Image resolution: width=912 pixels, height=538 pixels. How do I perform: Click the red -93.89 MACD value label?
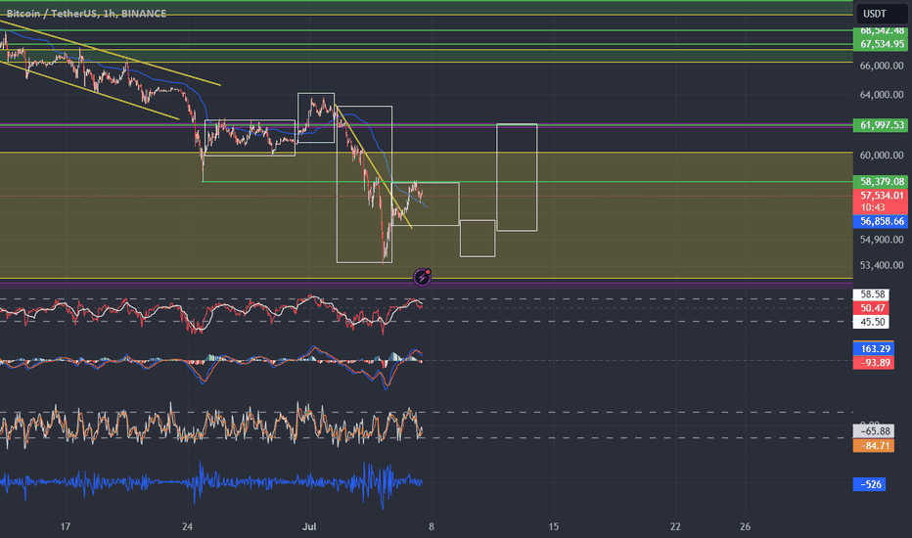(874, 363)
